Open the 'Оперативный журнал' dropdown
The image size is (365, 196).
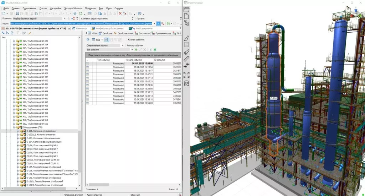123,45
